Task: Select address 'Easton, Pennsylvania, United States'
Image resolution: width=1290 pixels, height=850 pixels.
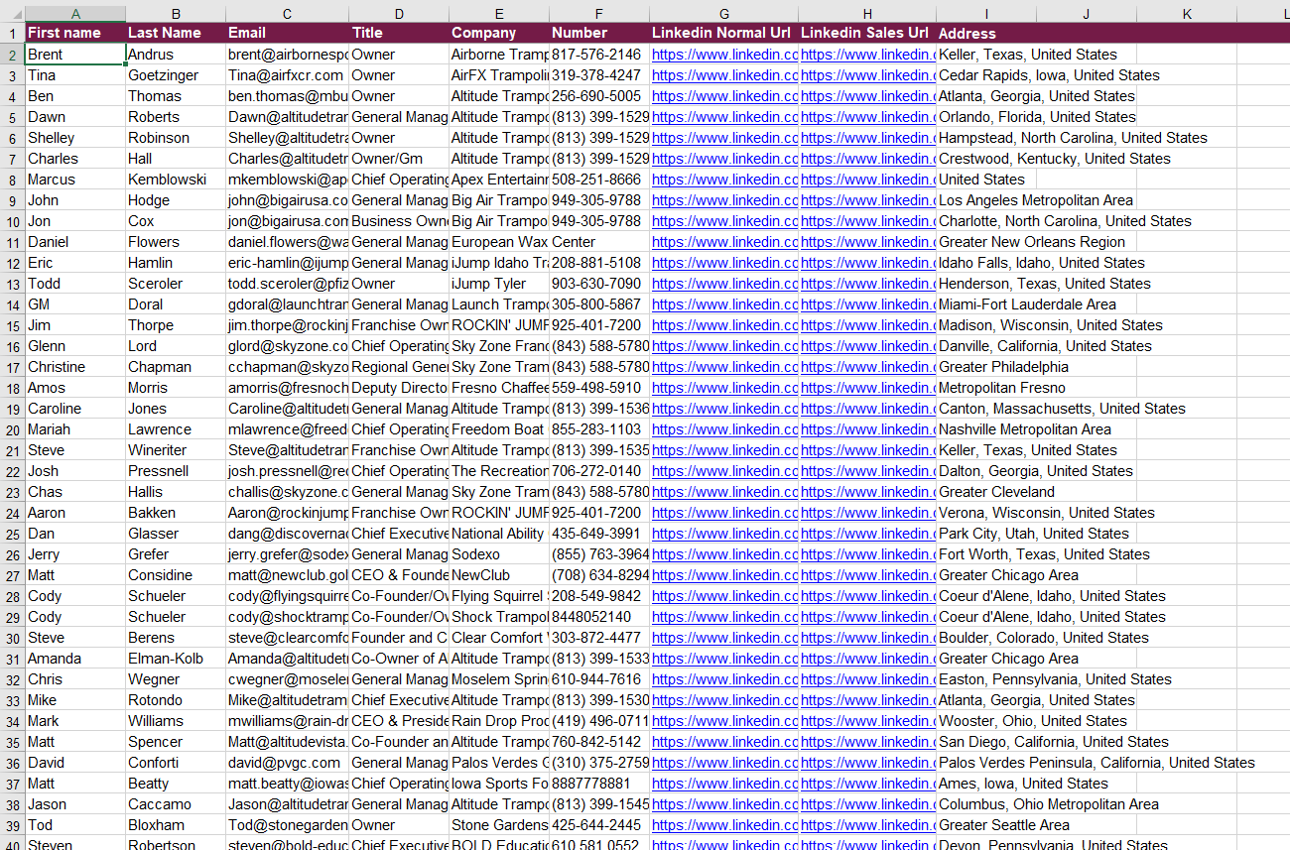Action: pyautogui.click(x=1055, y=679)
